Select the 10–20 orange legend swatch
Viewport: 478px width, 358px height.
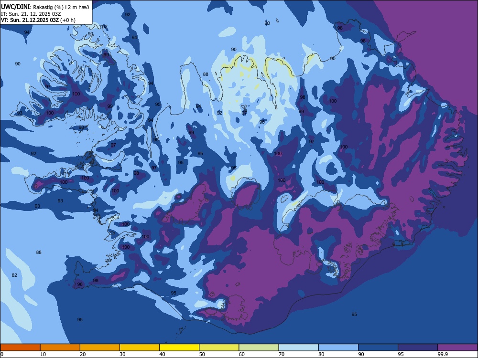[60, 347]
